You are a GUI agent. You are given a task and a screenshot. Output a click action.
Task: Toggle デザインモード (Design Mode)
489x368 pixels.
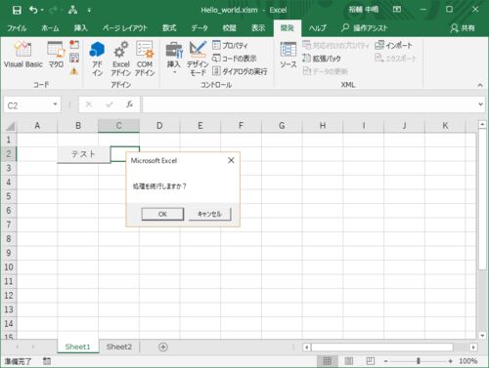[x=198, y=59]
